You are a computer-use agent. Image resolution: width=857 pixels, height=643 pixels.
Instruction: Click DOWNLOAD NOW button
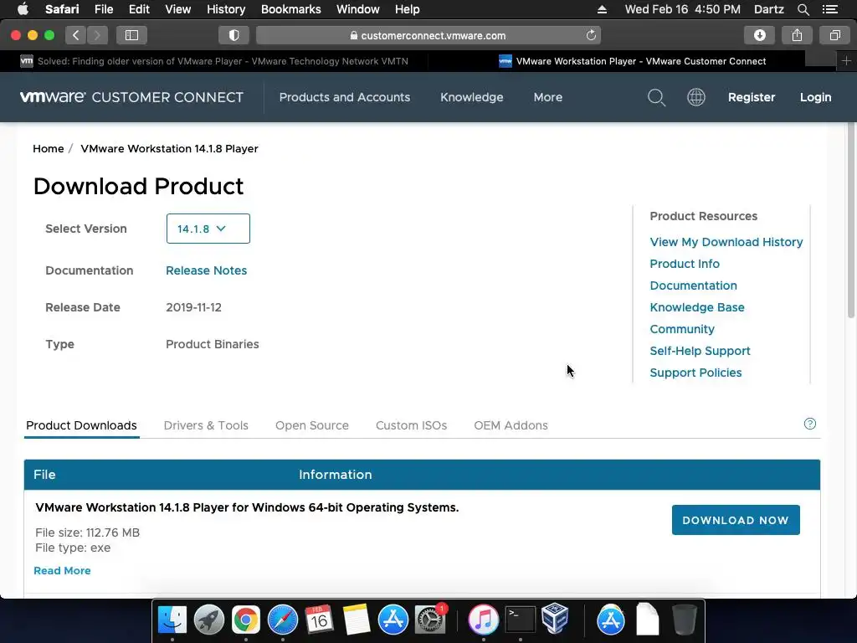pyautogui.click(x=736, y=520)
